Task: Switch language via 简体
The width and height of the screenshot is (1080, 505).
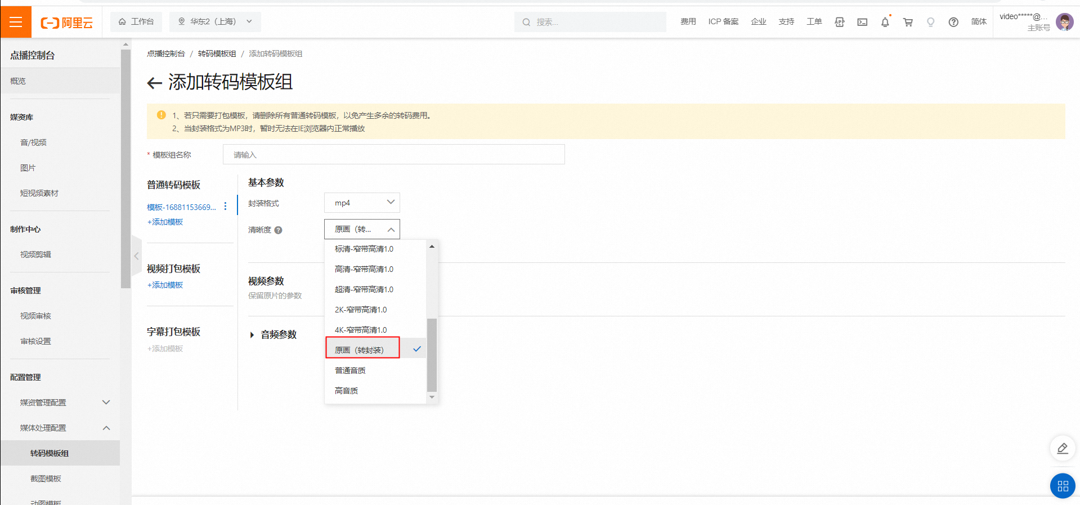Action: (979, 21)
